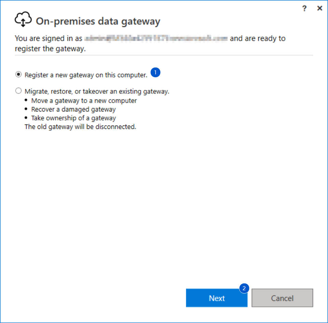Click the 'Take ownership of a gateway' bullet
328x323 pixels.
73,118
